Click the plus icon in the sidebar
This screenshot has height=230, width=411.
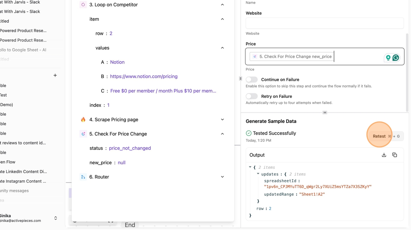pos(55,75)
